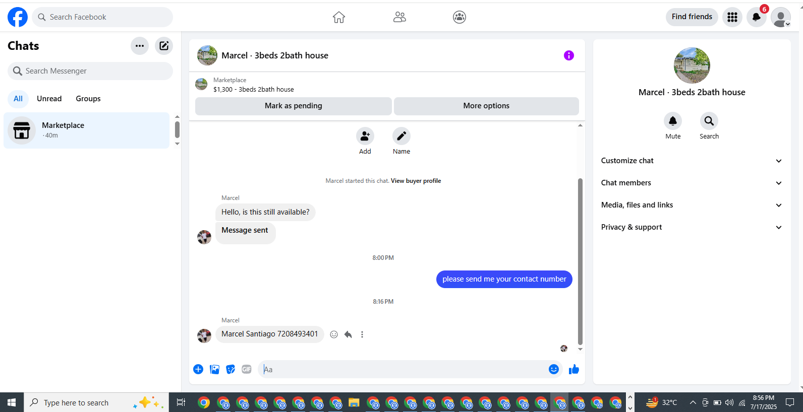
Task: Click the Mark as pending button
Action: tap(294, 106)
